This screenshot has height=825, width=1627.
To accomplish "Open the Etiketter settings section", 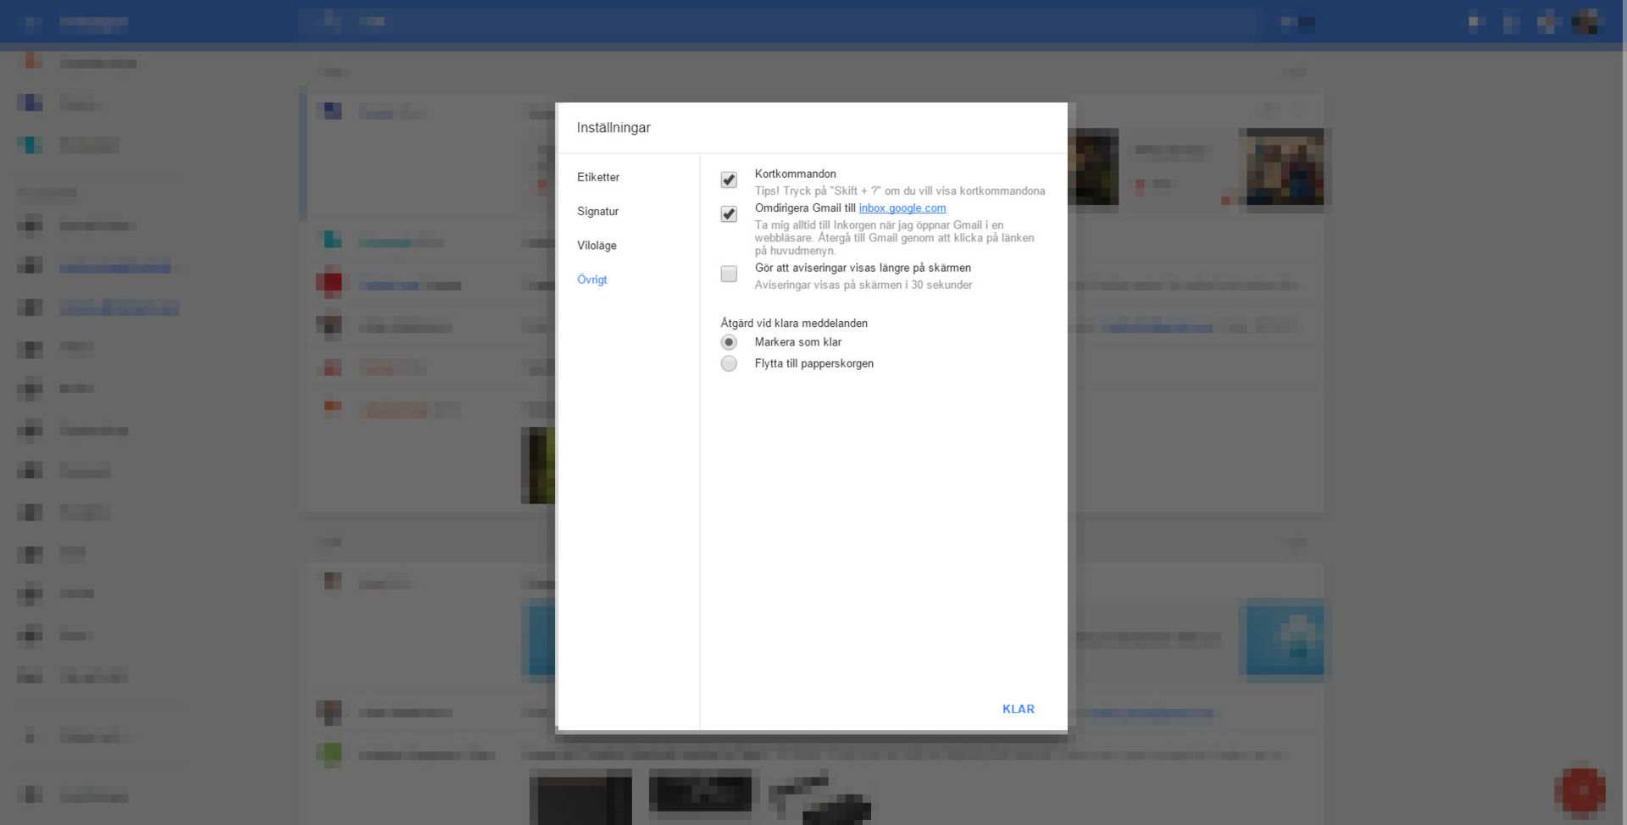I will (598, 177).
